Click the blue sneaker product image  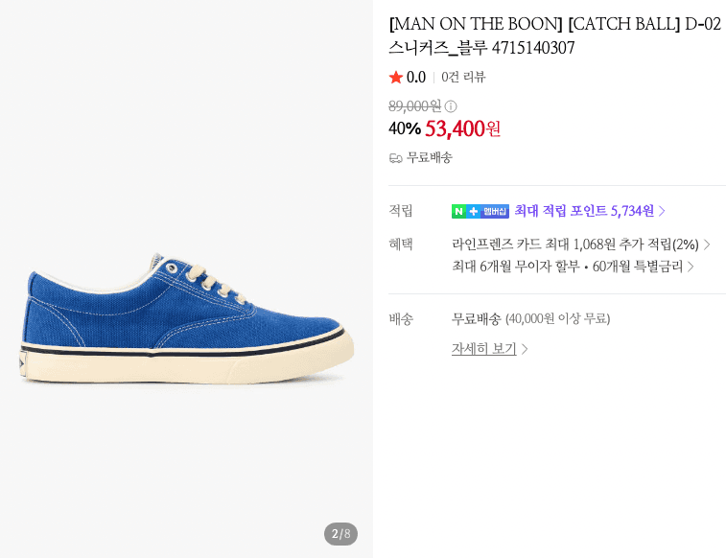click(x=187, y=318)
